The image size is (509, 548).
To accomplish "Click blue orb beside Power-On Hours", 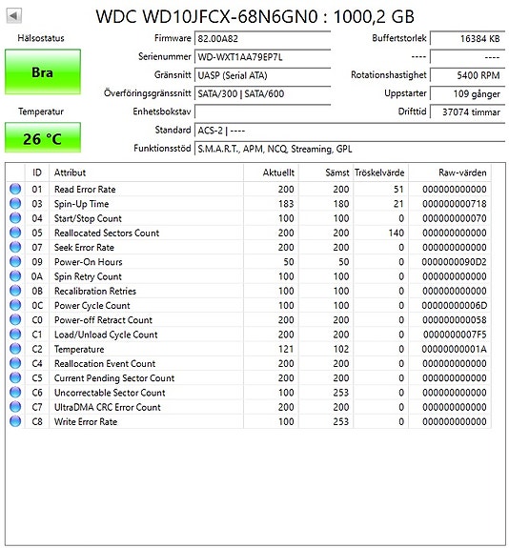I will point(15,261).
